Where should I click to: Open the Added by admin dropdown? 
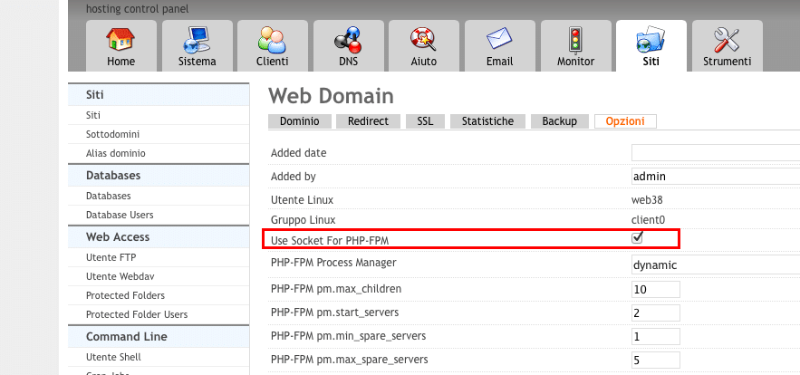click(716, 176)
